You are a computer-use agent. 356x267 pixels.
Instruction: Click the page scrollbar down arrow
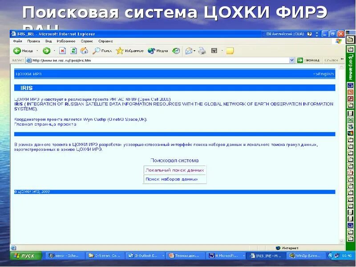(341, 241)
